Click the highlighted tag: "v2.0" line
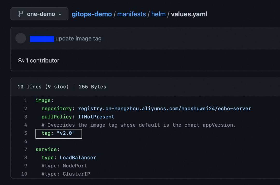The height and width of the screenshot is (185, 280). (59, 134)
